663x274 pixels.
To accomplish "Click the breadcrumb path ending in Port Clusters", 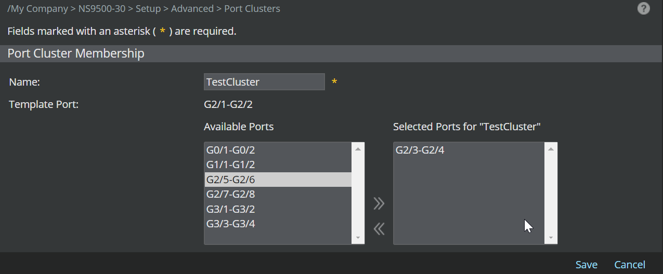I will (x=144, y=9).
